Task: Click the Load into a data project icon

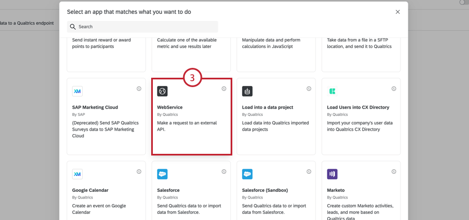Action: click(247, 91)
